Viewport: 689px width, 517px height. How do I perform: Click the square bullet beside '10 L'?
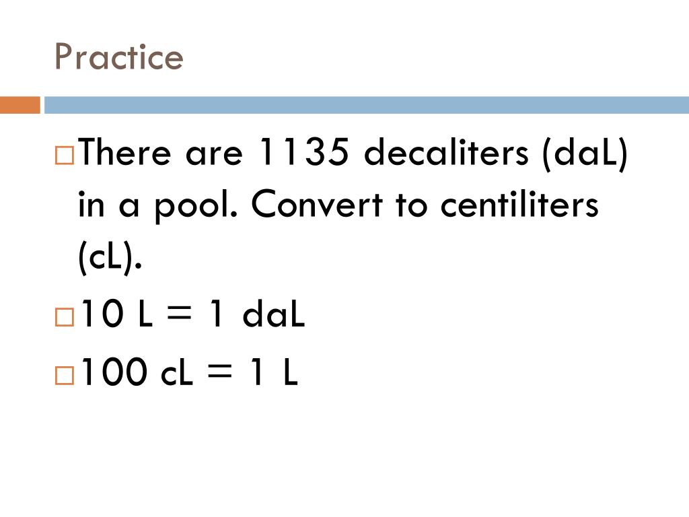click(x=65, y=317)
